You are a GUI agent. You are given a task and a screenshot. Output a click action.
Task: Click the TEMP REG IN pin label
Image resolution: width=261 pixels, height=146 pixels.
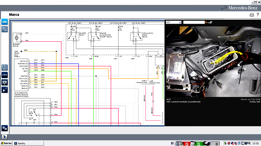point(22,64)
